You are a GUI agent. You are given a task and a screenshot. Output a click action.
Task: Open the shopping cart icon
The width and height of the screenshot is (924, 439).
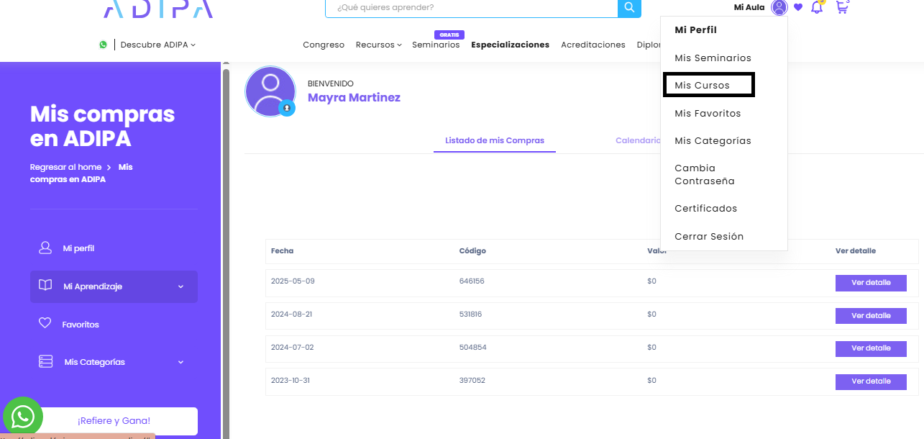[x=842, y=7]
